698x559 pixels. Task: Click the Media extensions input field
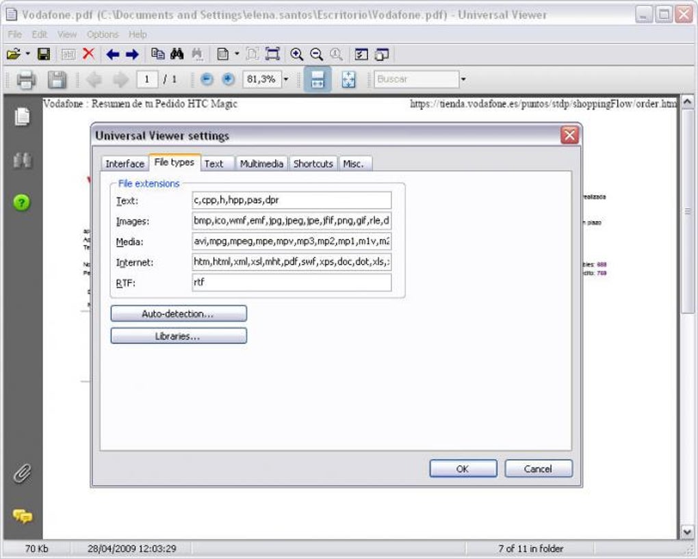(x=292, y=242)
